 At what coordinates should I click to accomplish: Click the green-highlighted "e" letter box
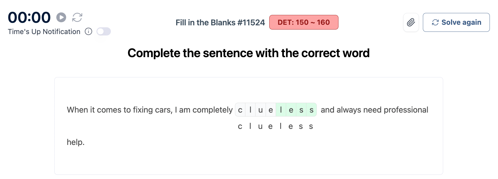tap(291, 110)
